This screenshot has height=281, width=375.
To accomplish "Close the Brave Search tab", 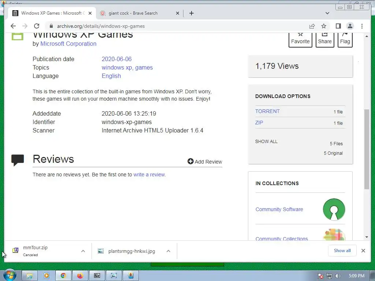I will (178, 13).
